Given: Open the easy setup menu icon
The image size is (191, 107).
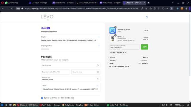Looking at the screenshot, I should click(167, 9).
